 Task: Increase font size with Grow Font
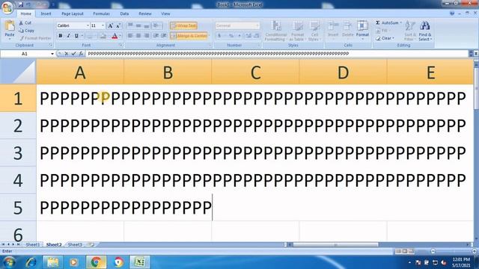(111, 25)
